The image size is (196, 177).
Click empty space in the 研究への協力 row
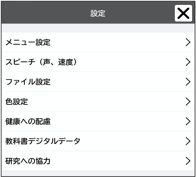point(113,161)
